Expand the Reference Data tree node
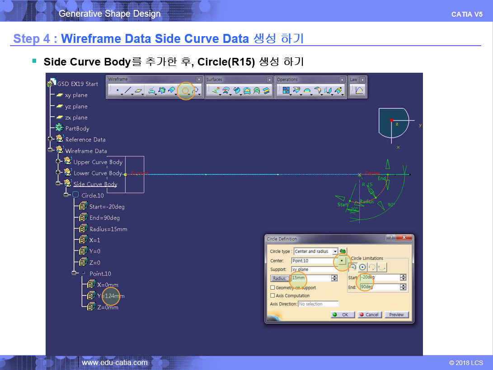The width and height of the screenshot is (493, 370). 50,139
